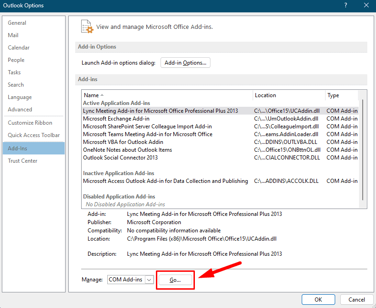Confirm changes with OK
The width and height of the screenshot is (376, 308).
pyautogui.click(x=318, y=299)
